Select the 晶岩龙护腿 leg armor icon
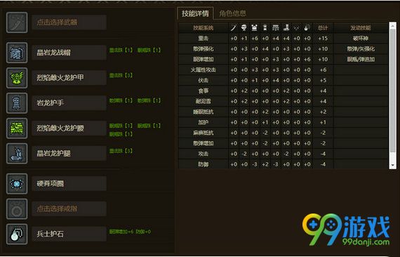 (x=17, y=153)
